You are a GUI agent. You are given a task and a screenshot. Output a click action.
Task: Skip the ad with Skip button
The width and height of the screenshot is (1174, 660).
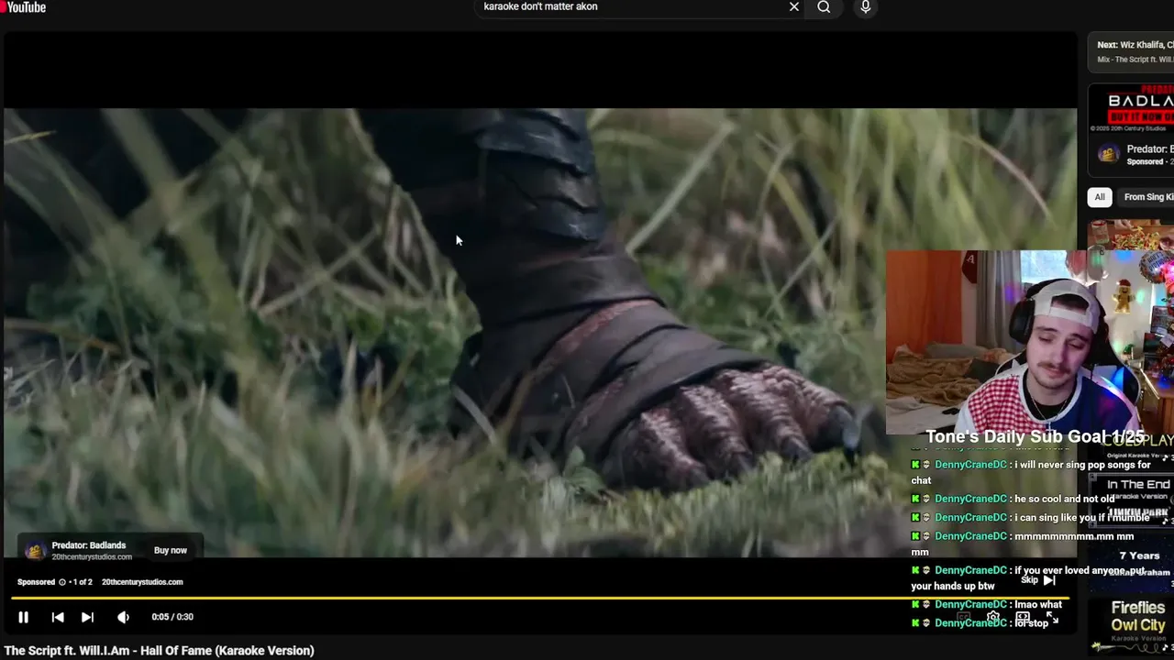[x=1038, y=579]
